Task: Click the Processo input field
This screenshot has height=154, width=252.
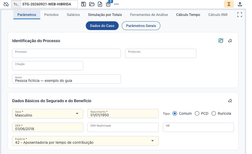Action: 66,53
